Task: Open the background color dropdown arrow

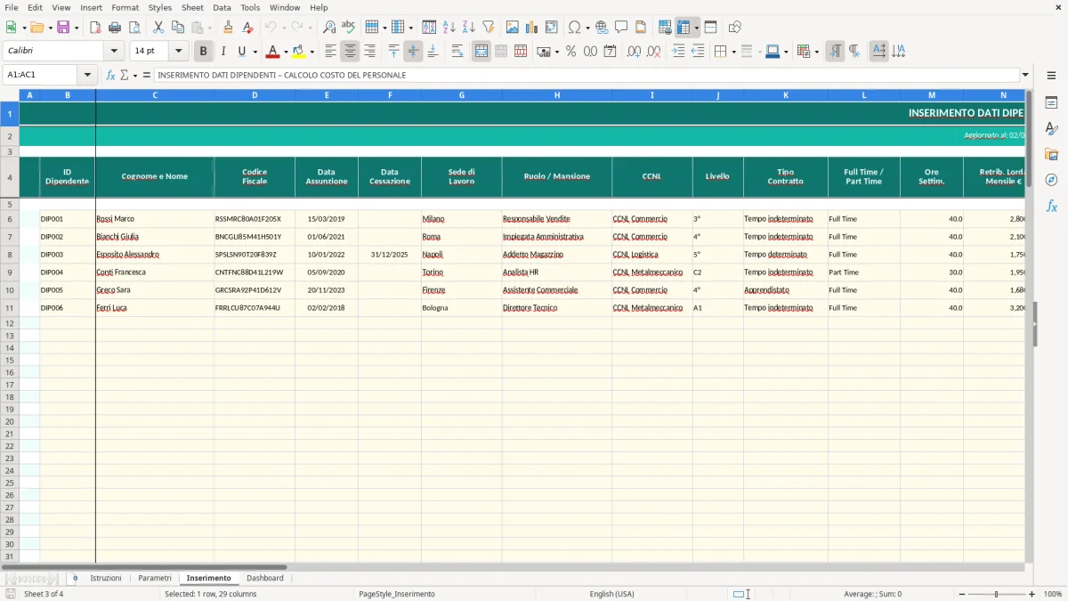Action: point(311,52)
